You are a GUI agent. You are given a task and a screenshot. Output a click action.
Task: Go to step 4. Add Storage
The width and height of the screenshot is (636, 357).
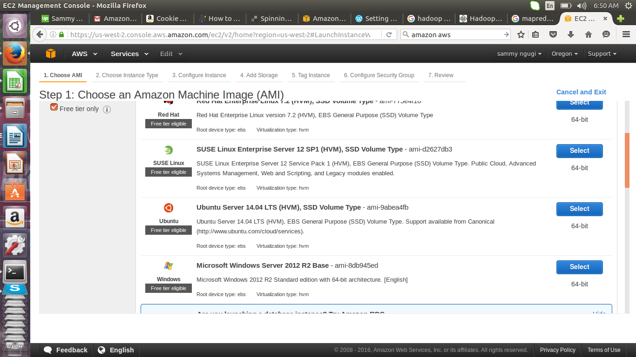click(259, 75)
